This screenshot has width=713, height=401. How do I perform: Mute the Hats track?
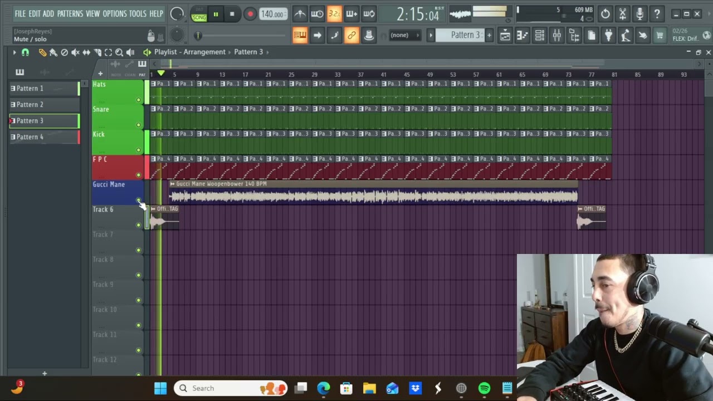point(139,100)
